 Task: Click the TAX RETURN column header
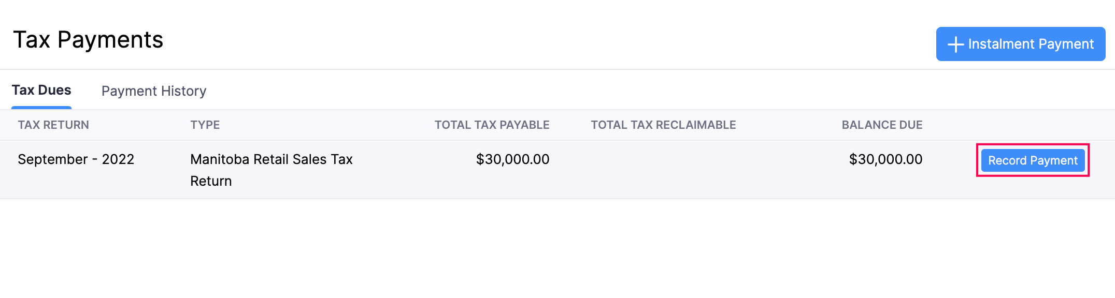coord(53,125)
